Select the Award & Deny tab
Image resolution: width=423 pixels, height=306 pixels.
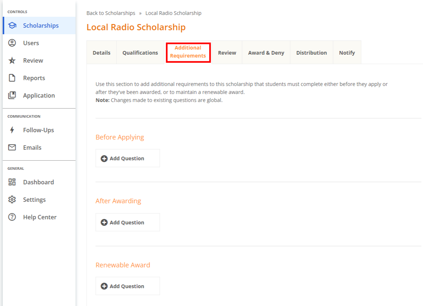(x=266, y=52)
